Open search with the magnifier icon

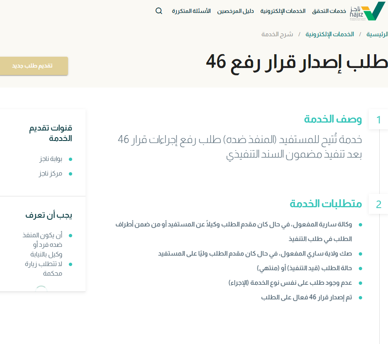tap(159, 11)
